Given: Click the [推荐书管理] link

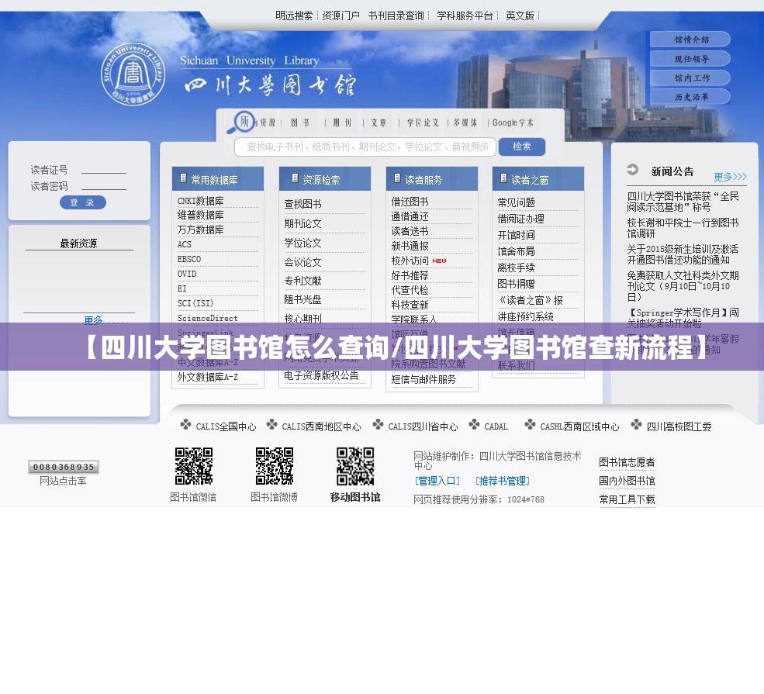Looking at the screenshot, I should (x=503, y=481).
